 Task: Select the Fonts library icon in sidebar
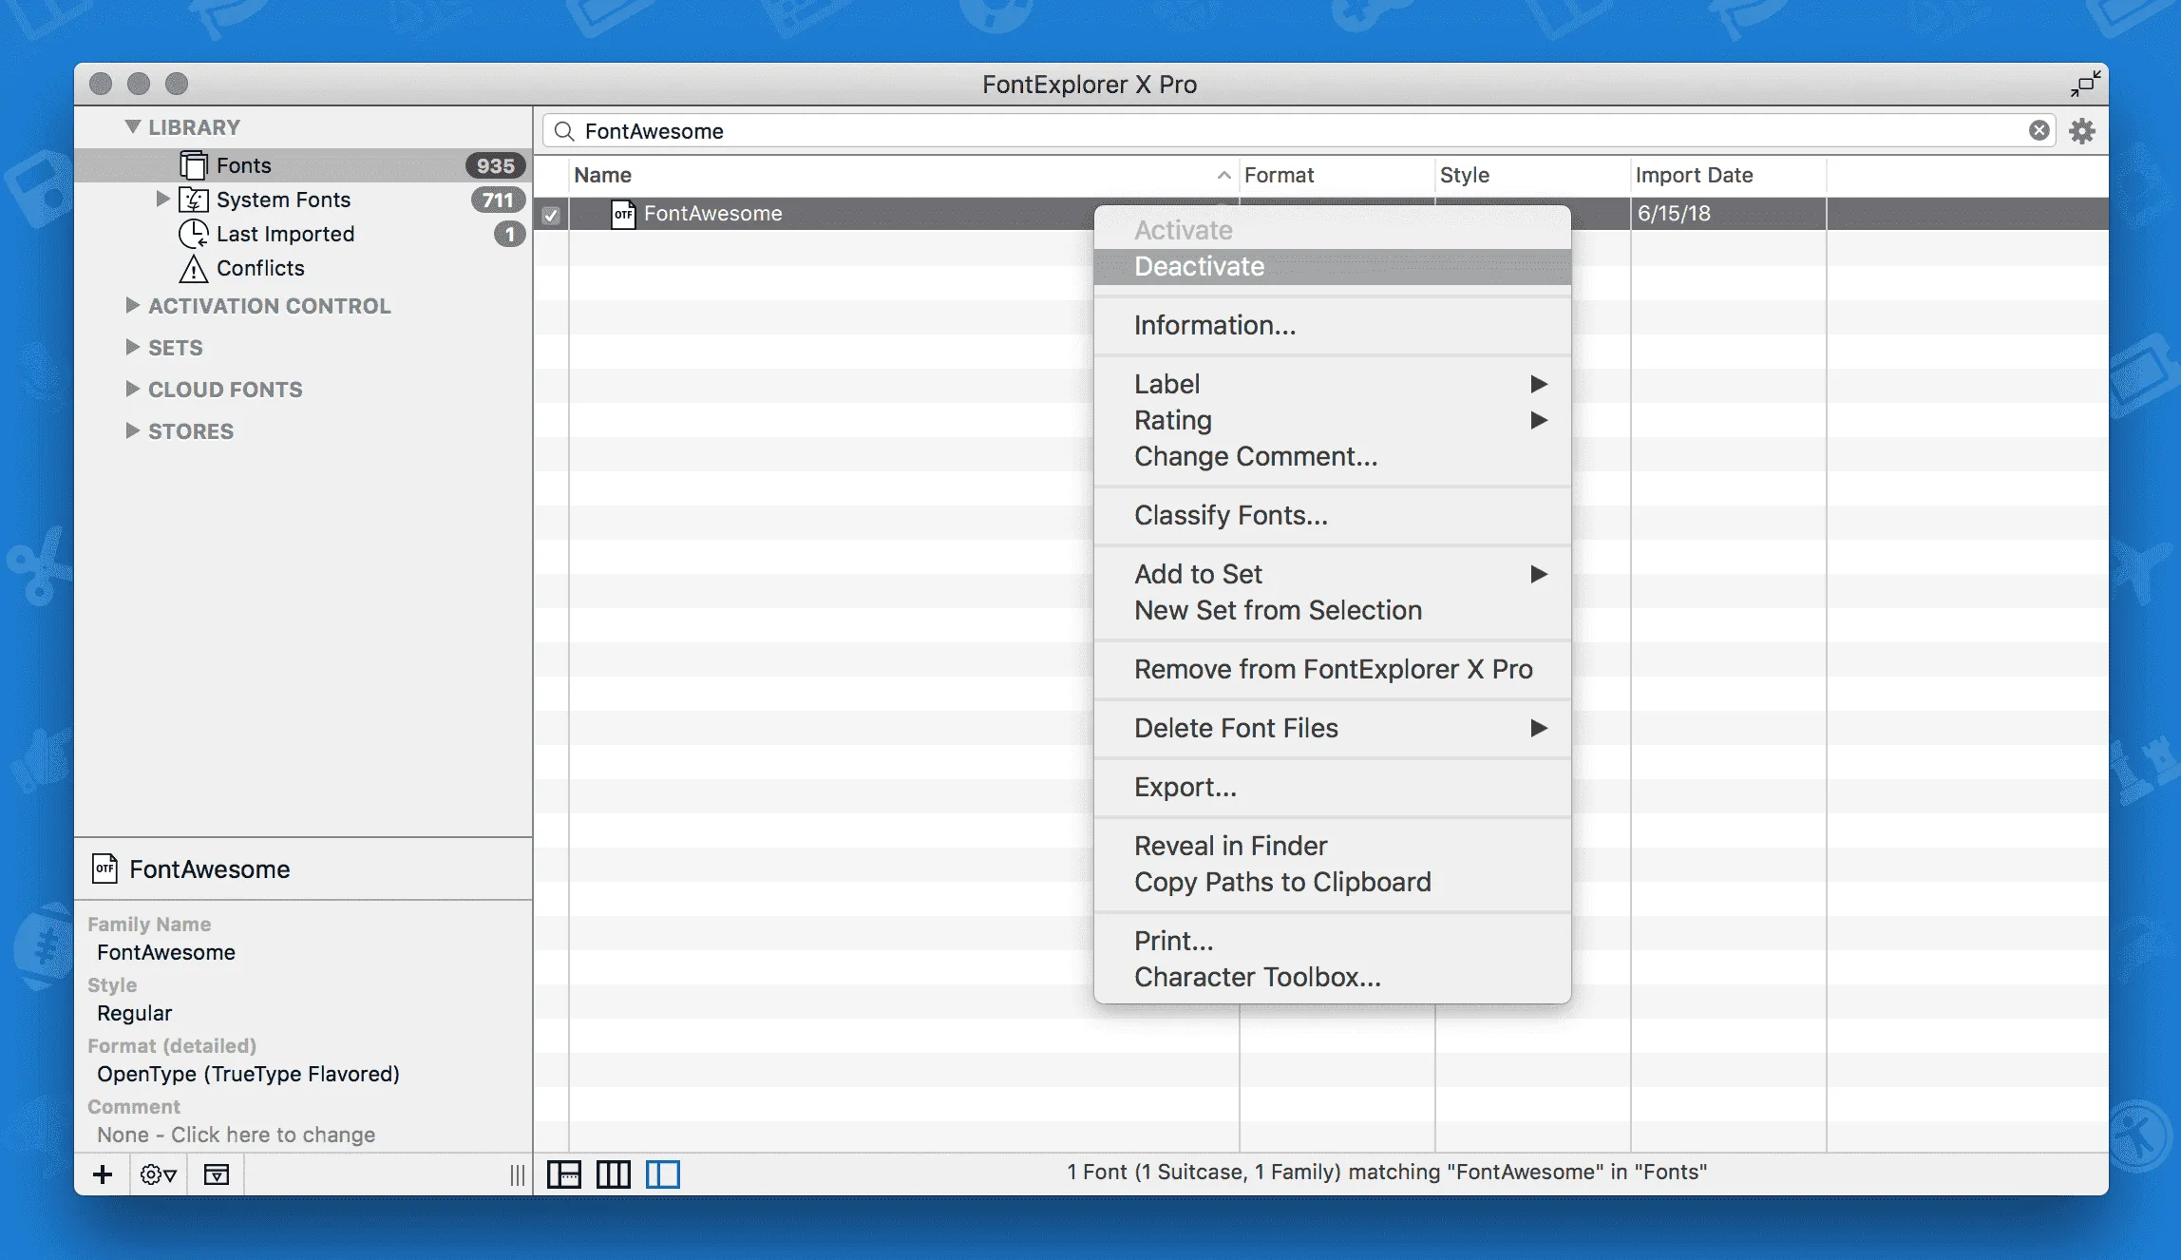tap(193, 164)
